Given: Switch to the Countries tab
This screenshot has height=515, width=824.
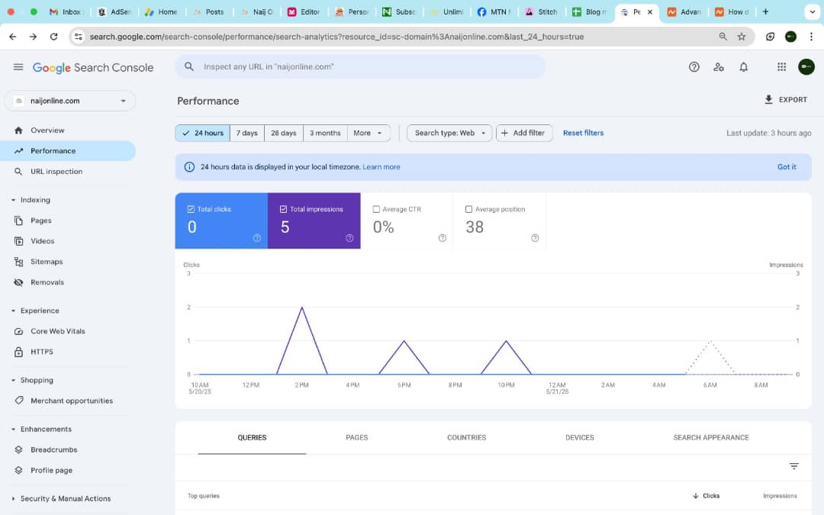Looking at the screenshot, I should (466, 437).
